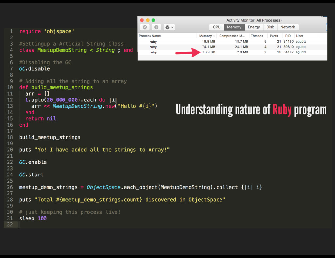Viewport: 335px width, 258px height.
Task: Open the process info (i) button
Action: tap(156, 27)
